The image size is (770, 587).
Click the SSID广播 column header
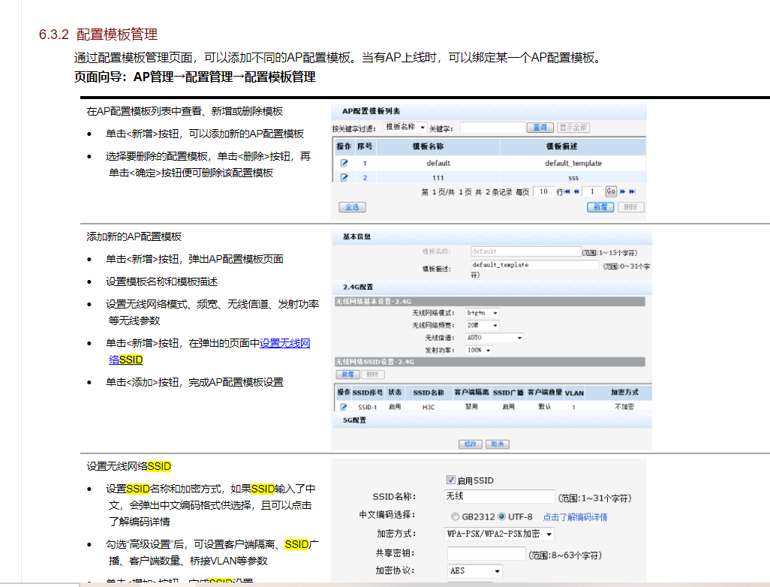[x=508, y=393]
